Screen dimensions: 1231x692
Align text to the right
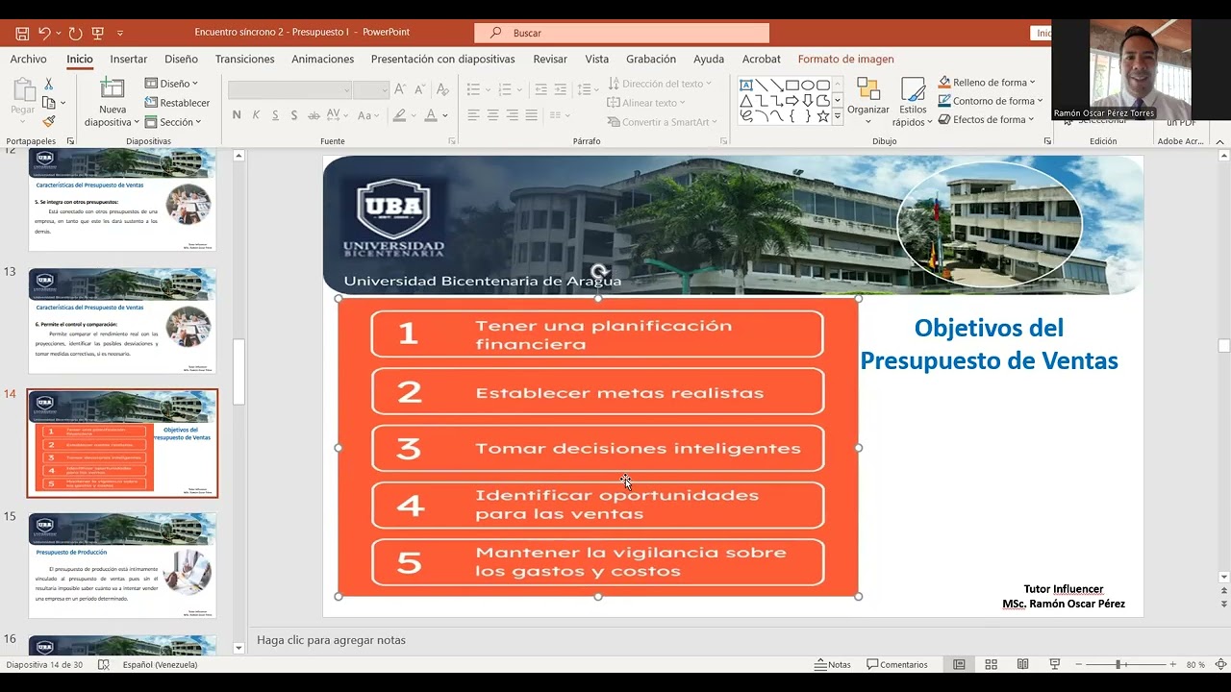512,115
